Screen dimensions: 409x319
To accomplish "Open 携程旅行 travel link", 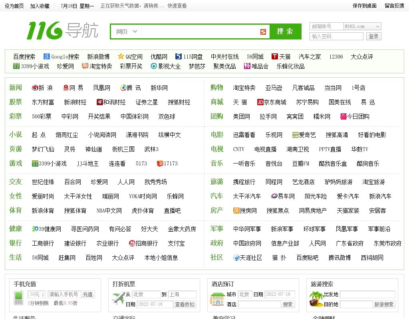I will pyautogui.click(x=244, y=182).
